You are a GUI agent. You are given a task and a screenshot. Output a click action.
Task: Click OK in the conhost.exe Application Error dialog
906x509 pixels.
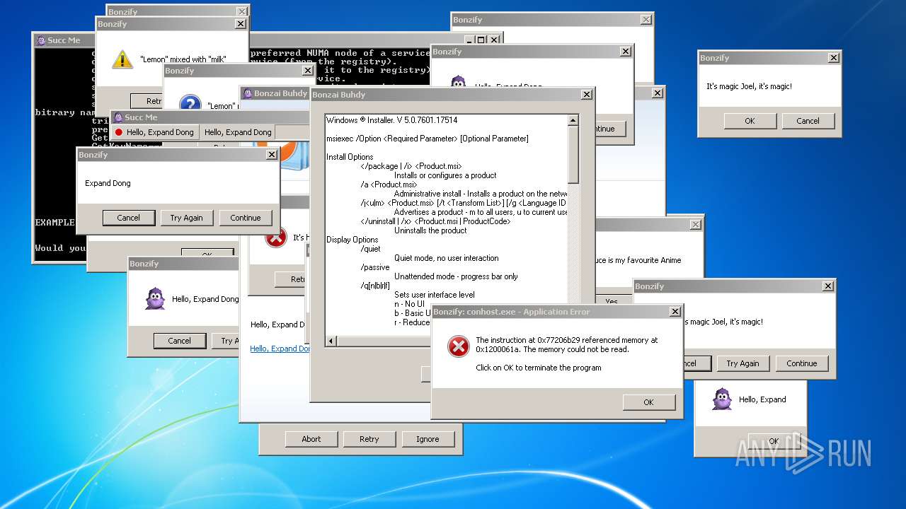click(x=648, y=402)
